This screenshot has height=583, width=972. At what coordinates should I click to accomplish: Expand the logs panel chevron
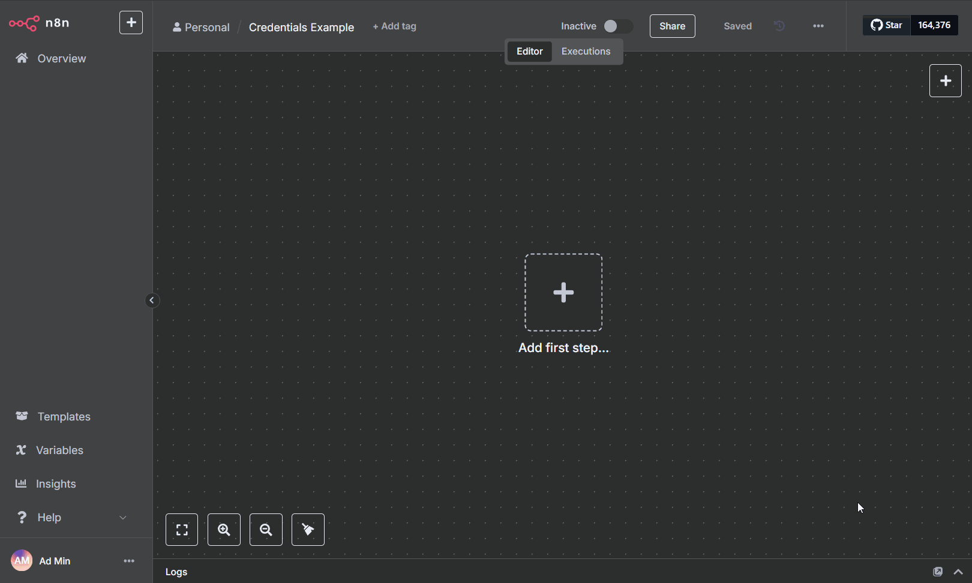[958, 572]
